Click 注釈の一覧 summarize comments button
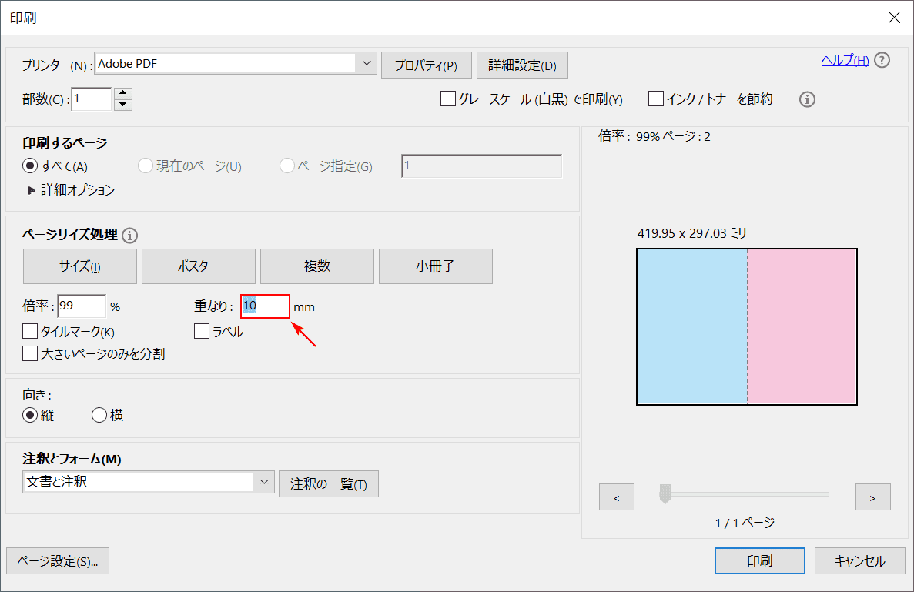The width and height of the screenshot is (914, 592). coord(329,484)
